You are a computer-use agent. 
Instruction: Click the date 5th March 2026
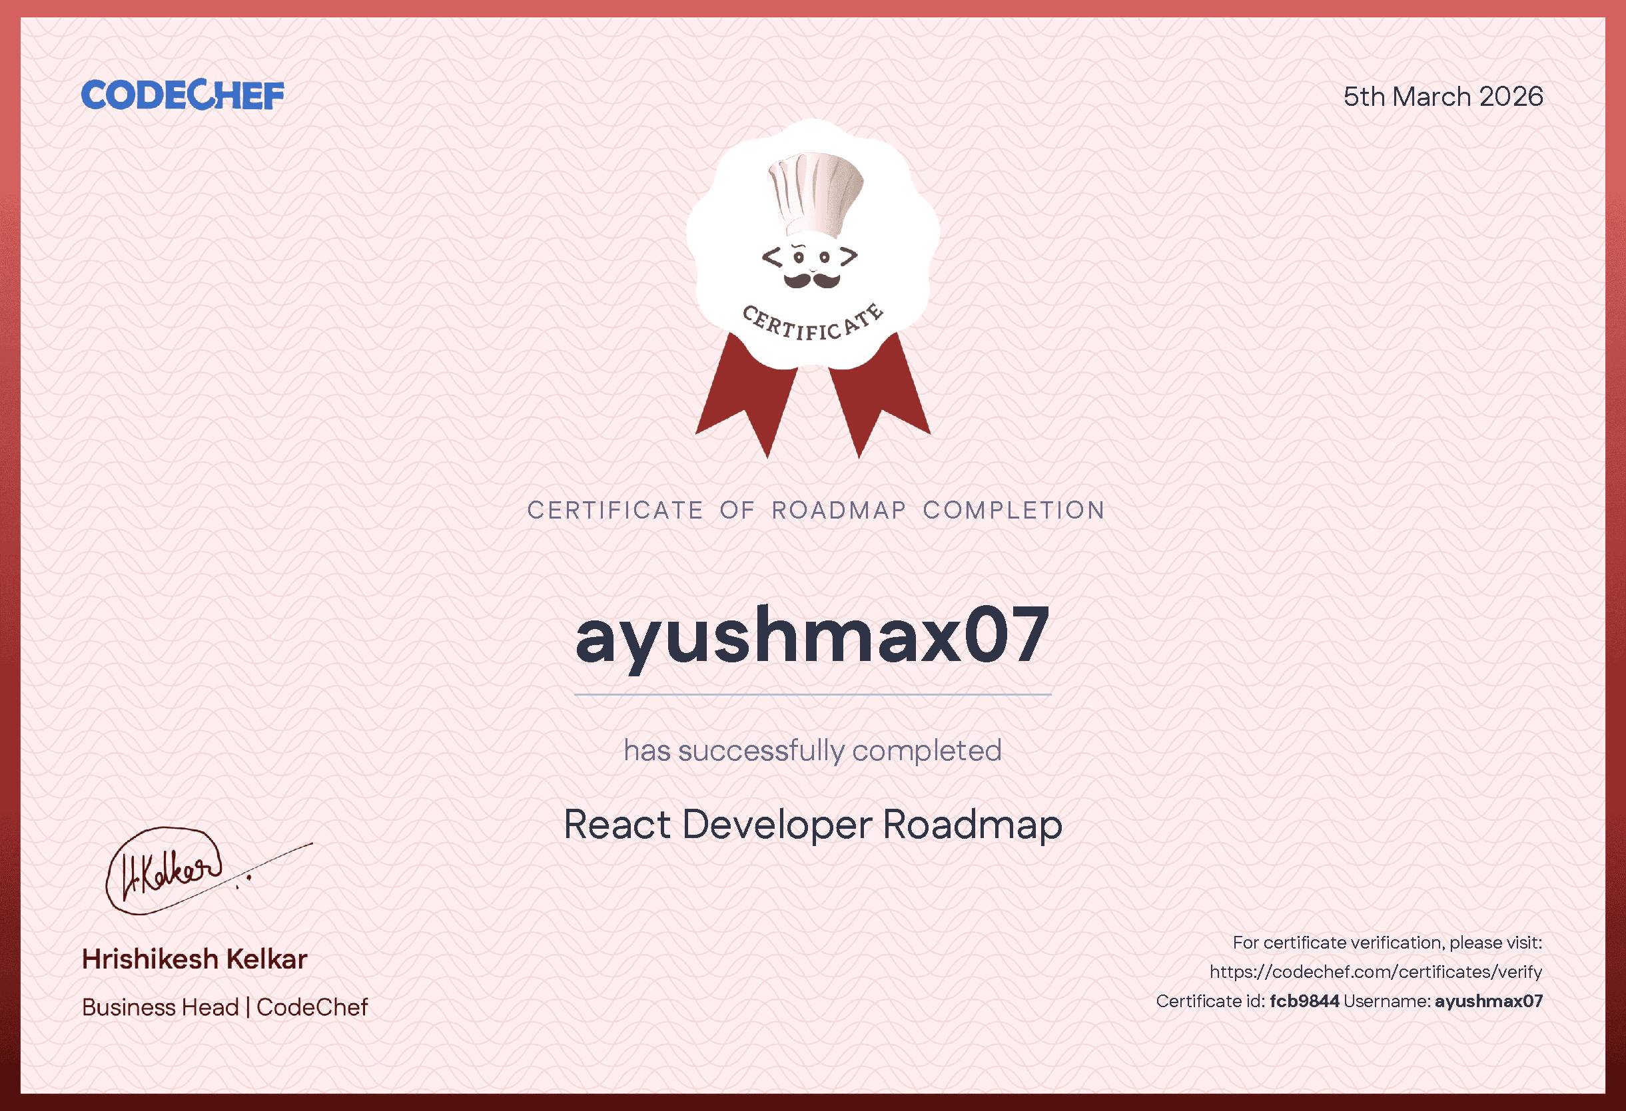tap(1443, 97)
